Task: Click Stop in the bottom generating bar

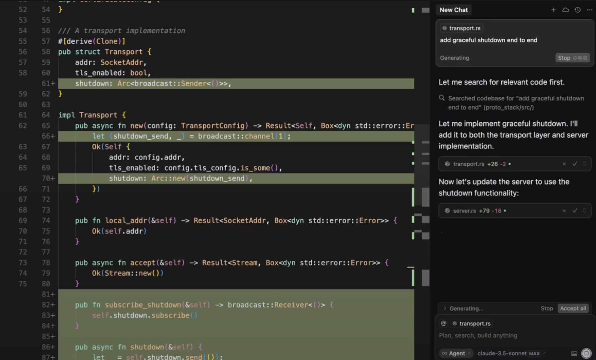Action: (x=547, y=309)
